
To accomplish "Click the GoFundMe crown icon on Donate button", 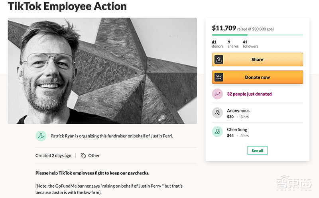I will (219, 77).
